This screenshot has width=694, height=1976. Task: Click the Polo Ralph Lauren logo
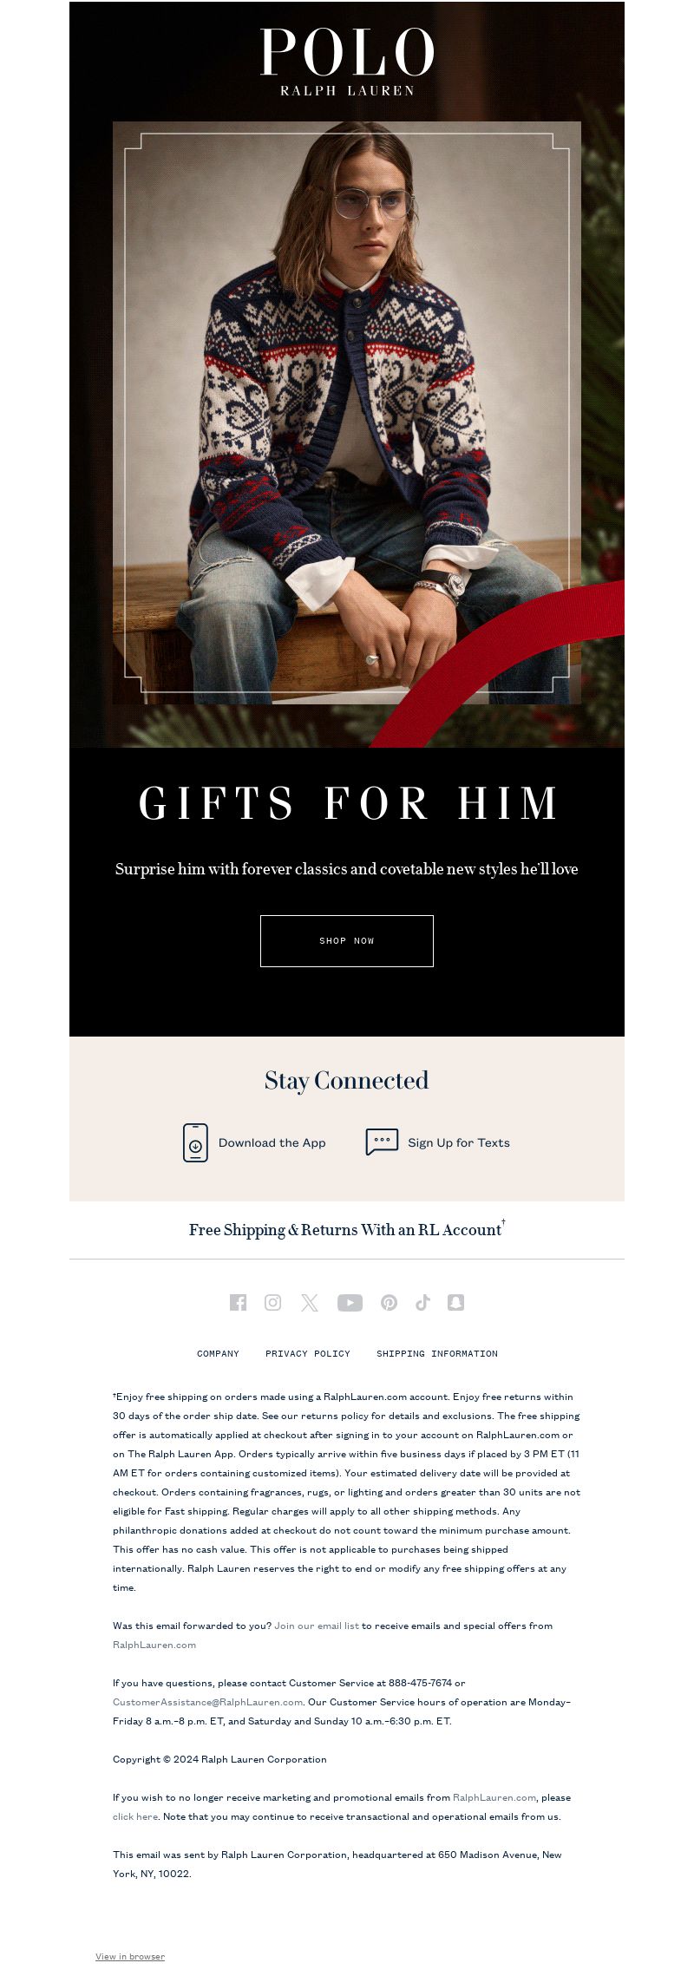[347, 62]
